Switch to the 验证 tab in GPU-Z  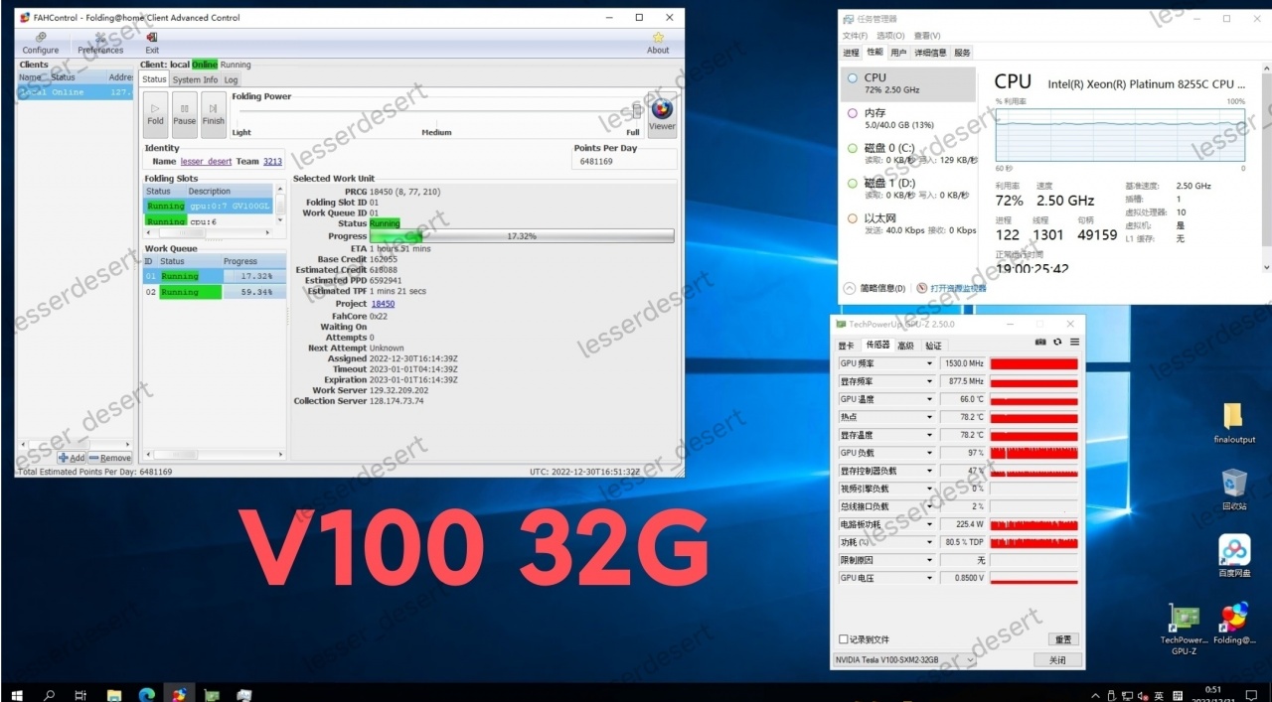[x=933, y=346]
